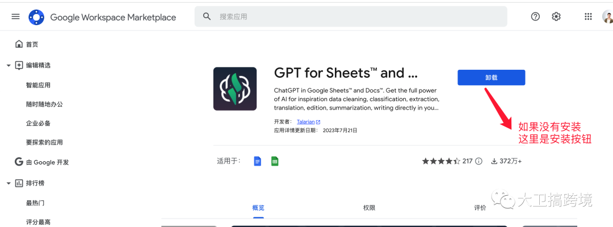The width and height of the screenshot is (613, 227).
Task: Open the Talarian developer link
Action: (306, 122)
